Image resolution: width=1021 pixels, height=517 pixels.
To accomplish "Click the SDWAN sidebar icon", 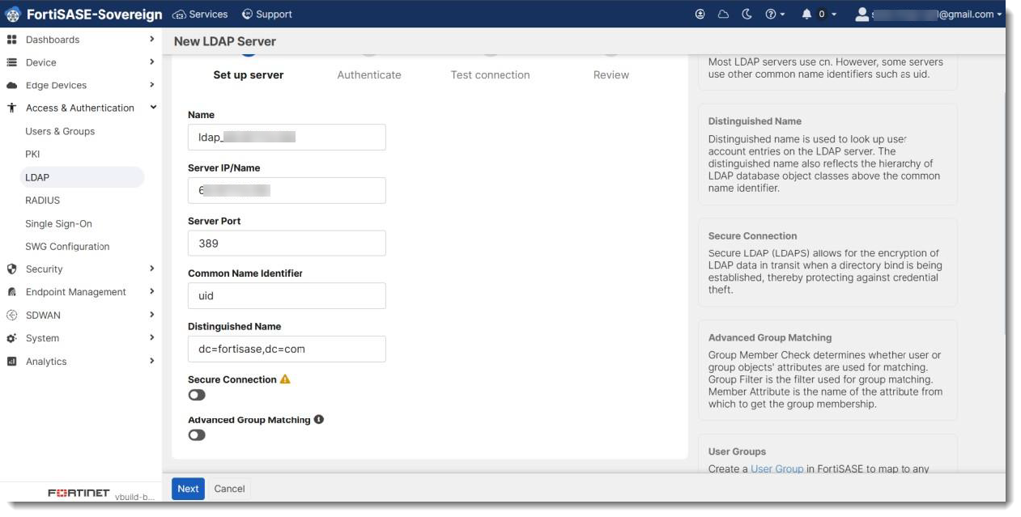I will (x=12, y=316).
